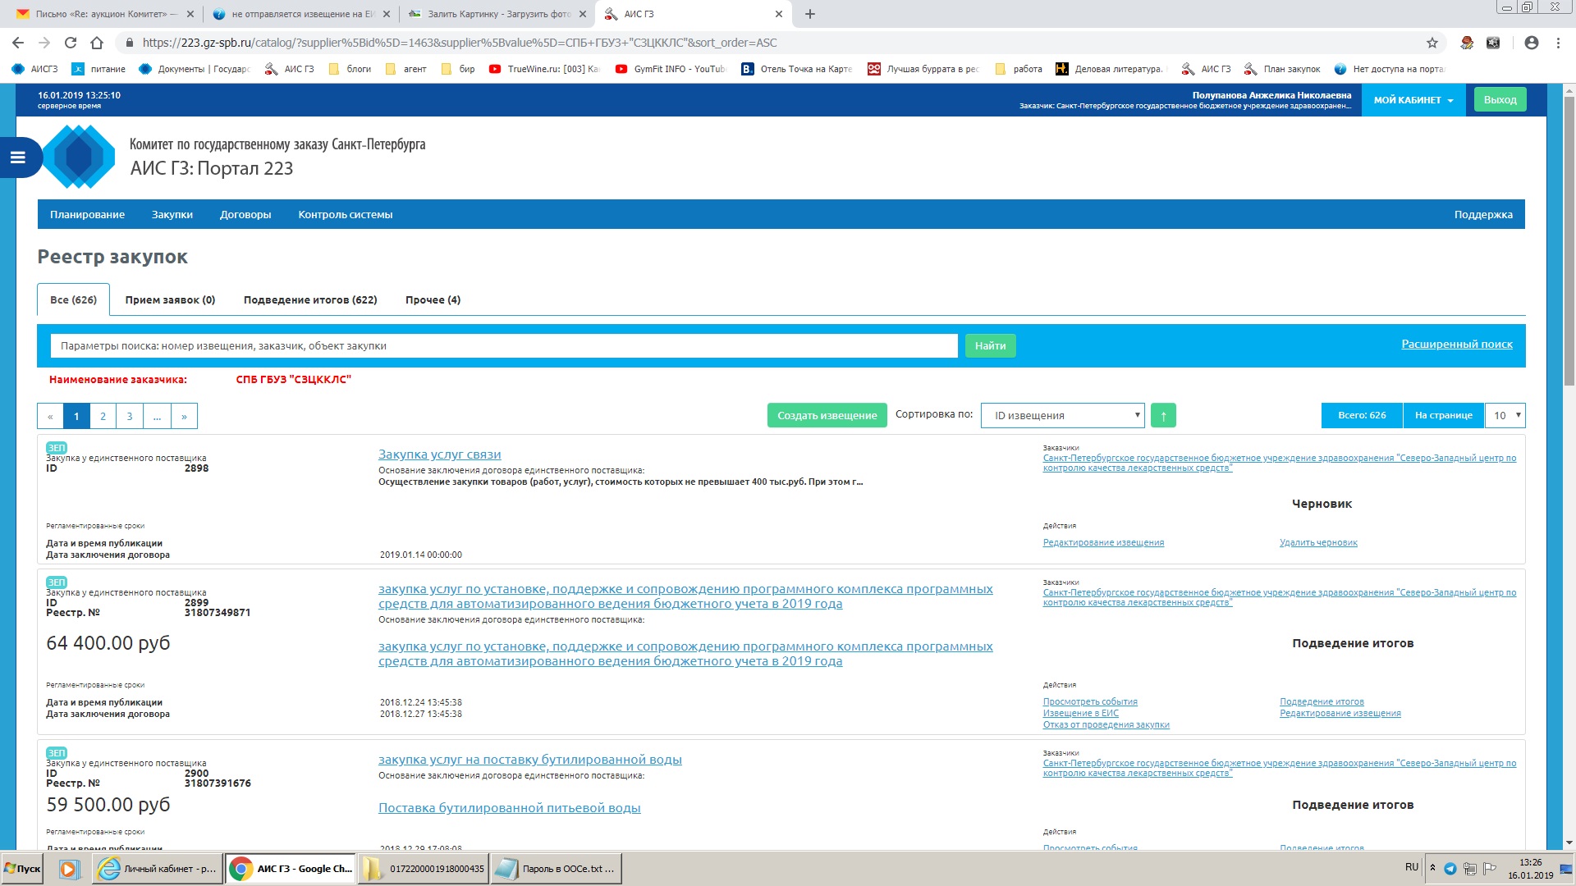This screenshot has width=1576, height=886.
Task: Open new browser tab
Action: (809, 14)
